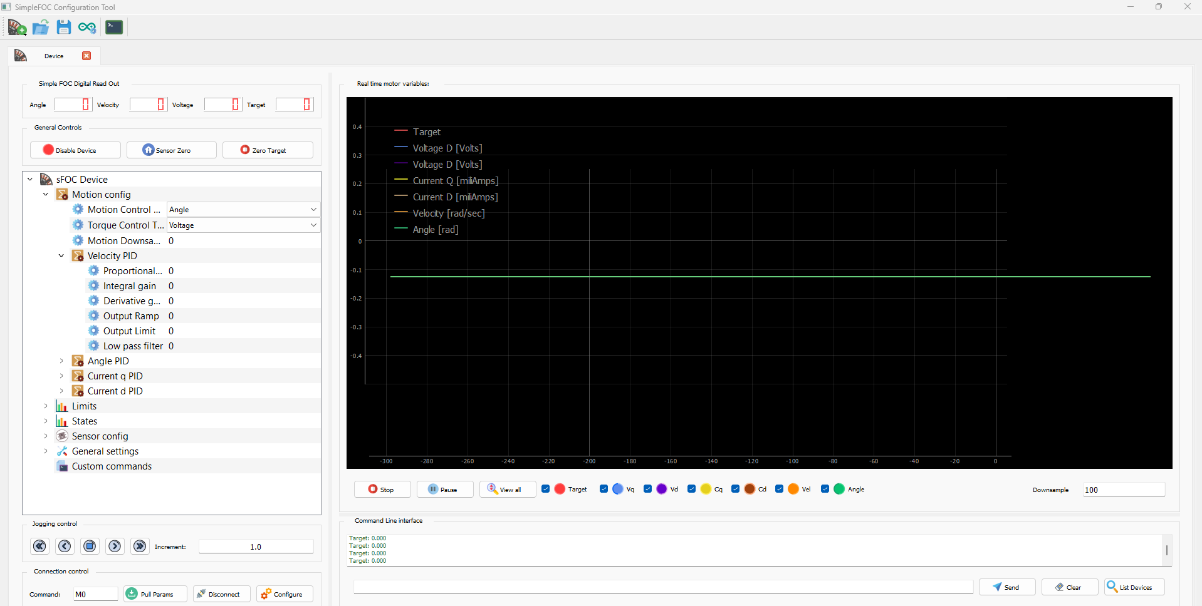Toggle the Vd signal checkbox
This screenshot has width=1202, height=606.
pos(647,489)
